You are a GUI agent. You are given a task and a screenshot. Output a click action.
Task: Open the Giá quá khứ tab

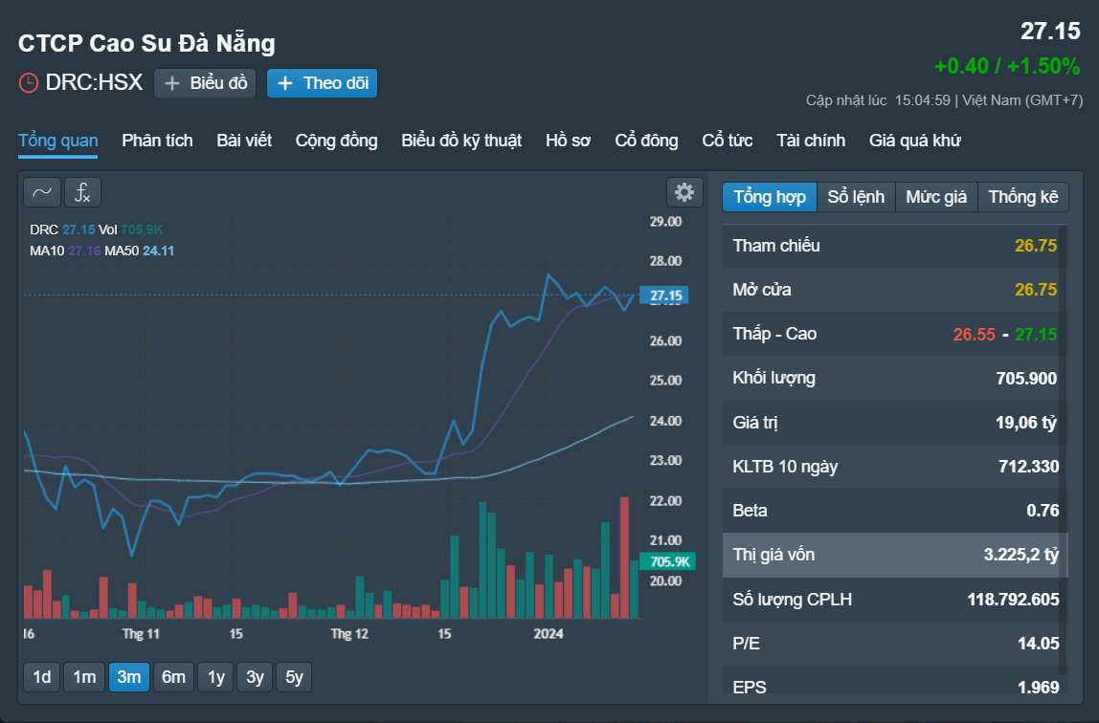click(x=914, y=141)
